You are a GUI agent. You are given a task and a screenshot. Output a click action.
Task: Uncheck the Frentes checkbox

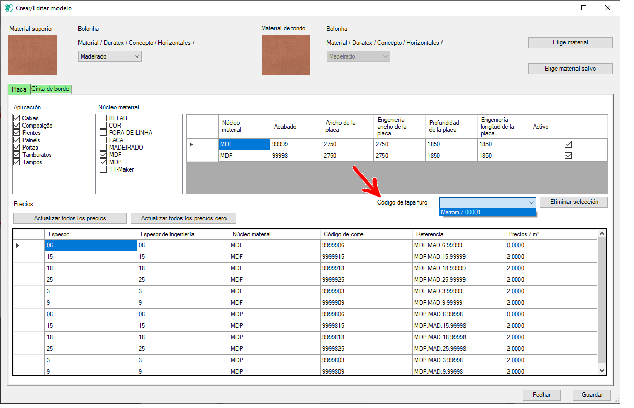[17, 133]
